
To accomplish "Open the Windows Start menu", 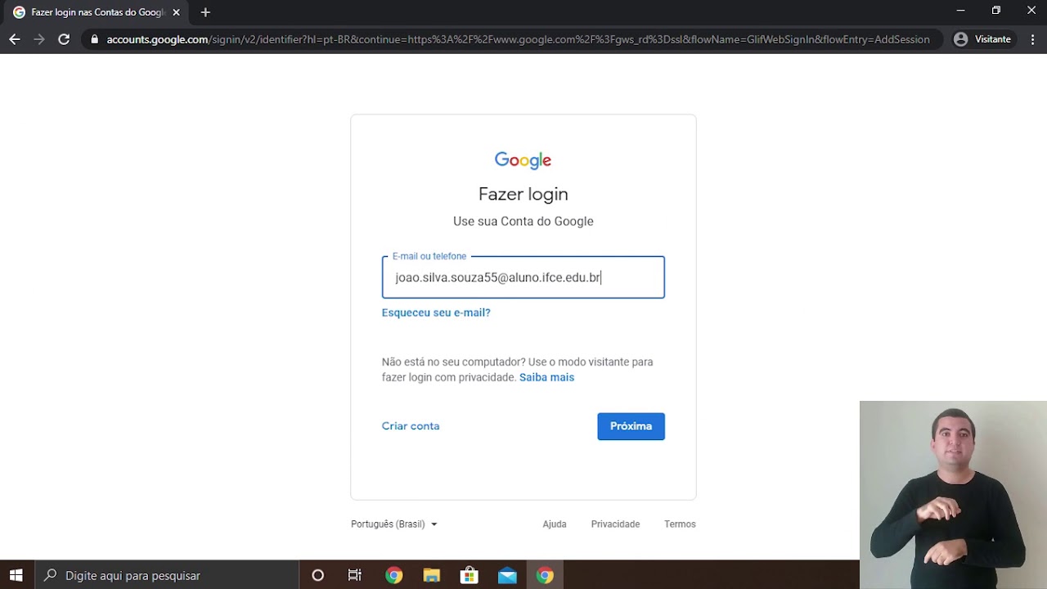I will pyautogui.click(x=16, y=575).
